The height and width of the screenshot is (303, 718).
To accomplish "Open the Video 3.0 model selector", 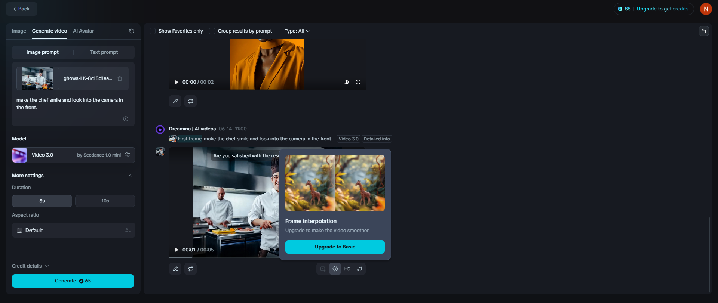I will tap(74, 155).
